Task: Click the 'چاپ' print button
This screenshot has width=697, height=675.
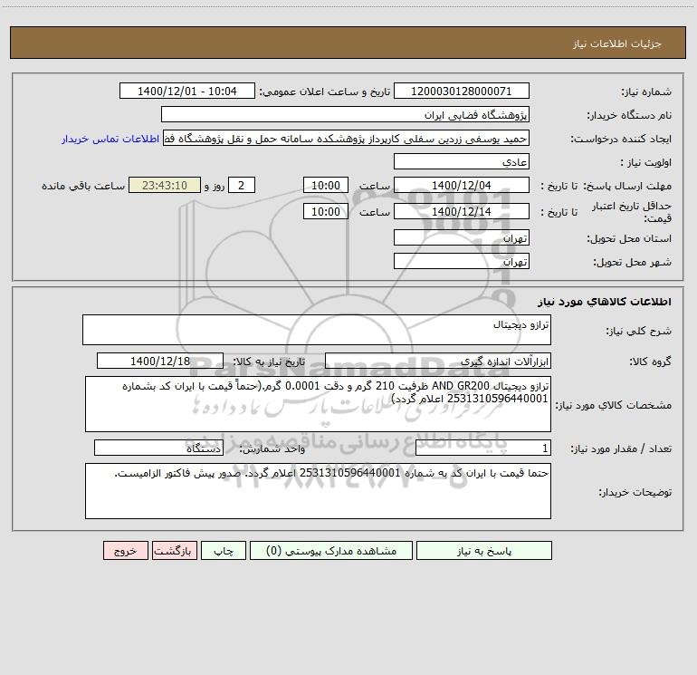Action: (224, 550)
